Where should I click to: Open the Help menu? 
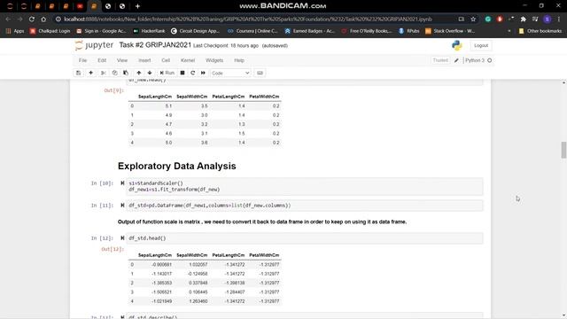click(239, 60)
